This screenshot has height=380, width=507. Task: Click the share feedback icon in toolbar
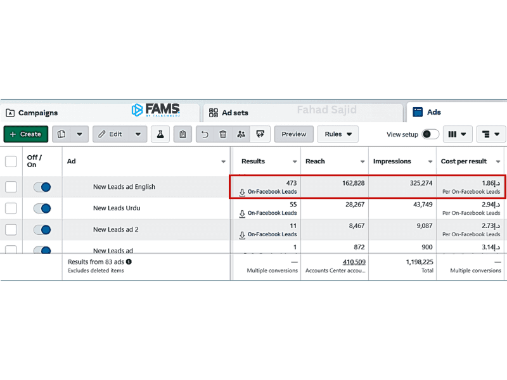tap(260, 134)
